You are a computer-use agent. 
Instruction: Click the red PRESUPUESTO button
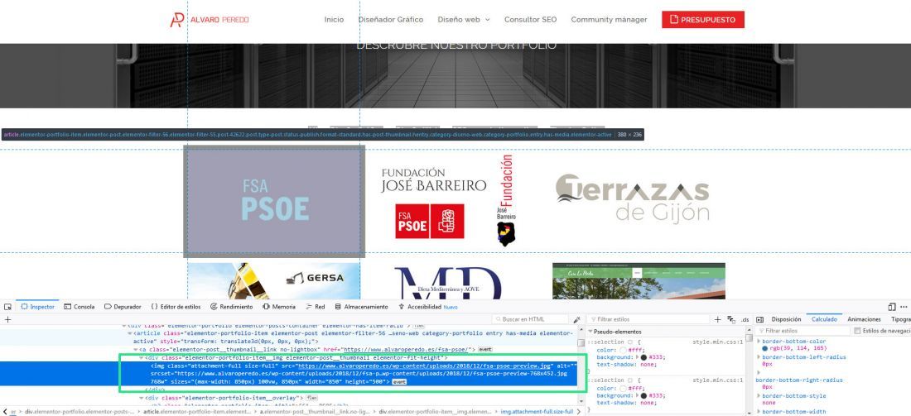(x=702, y=20)
